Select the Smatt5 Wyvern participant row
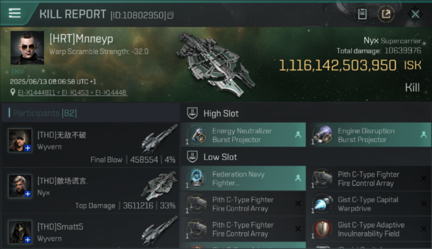This screenshot has width=432, height=249. [x=90, y=232]
